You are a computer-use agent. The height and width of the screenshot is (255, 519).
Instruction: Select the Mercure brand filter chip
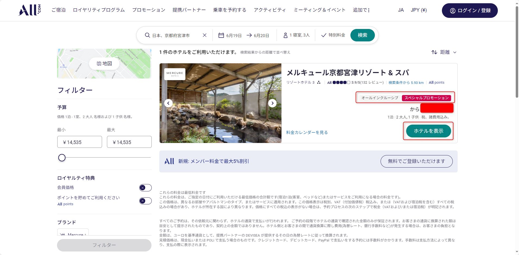(x=73, y=232)
